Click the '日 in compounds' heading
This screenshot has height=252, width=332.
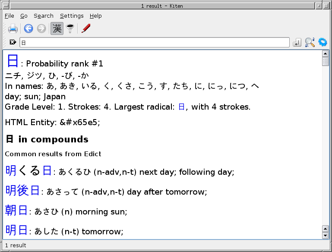pos(47,139)
